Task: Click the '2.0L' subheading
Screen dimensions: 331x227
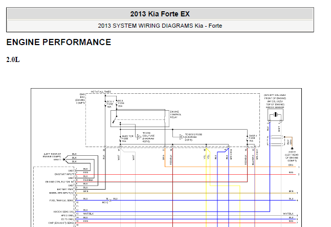Action: pos(13,60)
